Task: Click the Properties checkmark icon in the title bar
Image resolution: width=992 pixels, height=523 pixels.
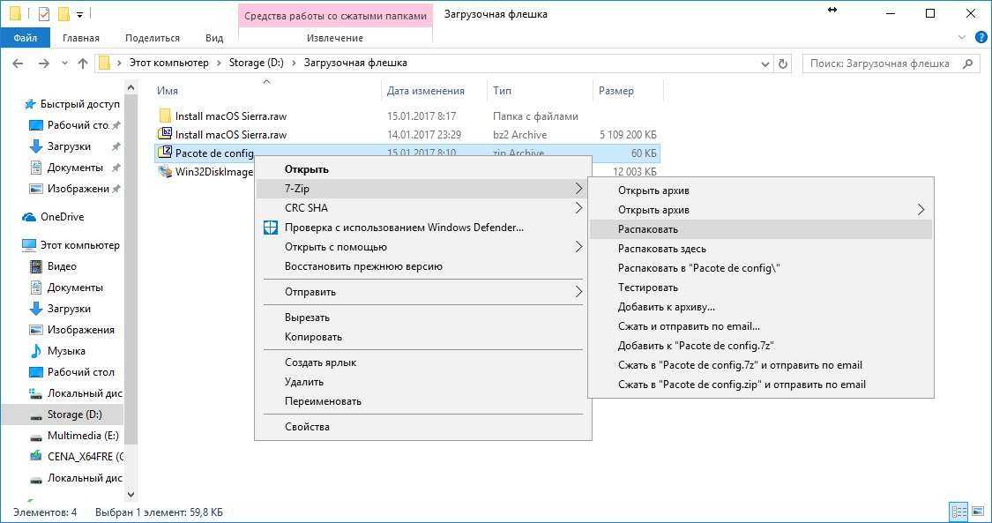Action: (x=44, y=14)
